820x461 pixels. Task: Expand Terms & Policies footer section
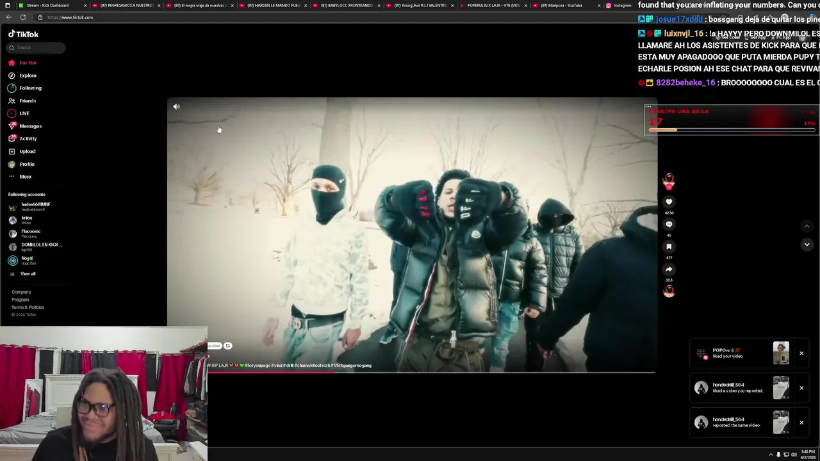[28, 307]
